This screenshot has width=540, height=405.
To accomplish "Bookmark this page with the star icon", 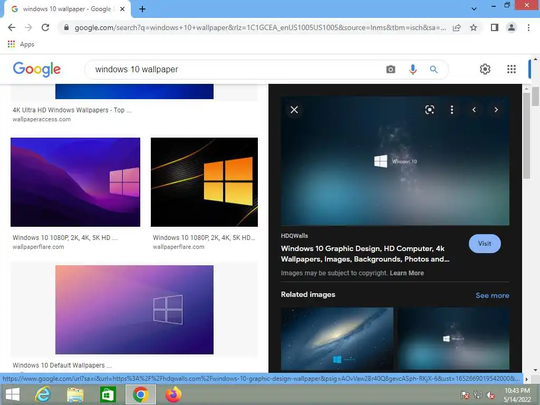I will [474, 27].
